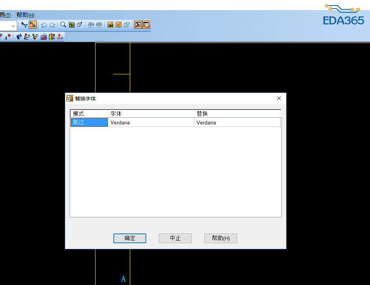Click the Redo arrow icon
The image size is (370, 285).
pyautogui.click(x=52, y=25)
